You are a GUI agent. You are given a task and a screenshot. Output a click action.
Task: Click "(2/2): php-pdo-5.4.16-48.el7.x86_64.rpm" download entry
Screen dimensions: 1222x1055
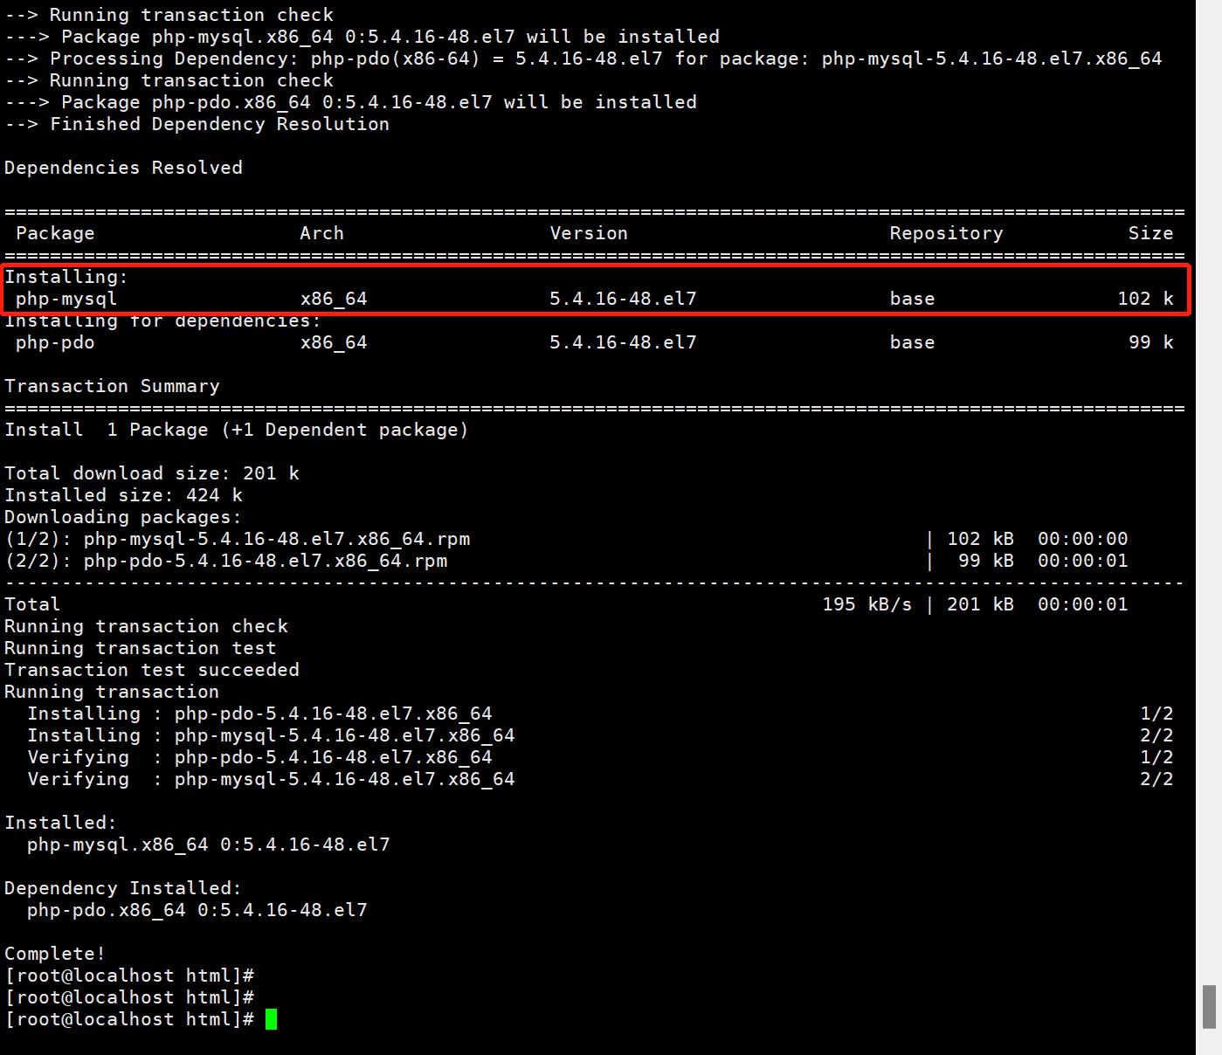click(x=226, y=561)
